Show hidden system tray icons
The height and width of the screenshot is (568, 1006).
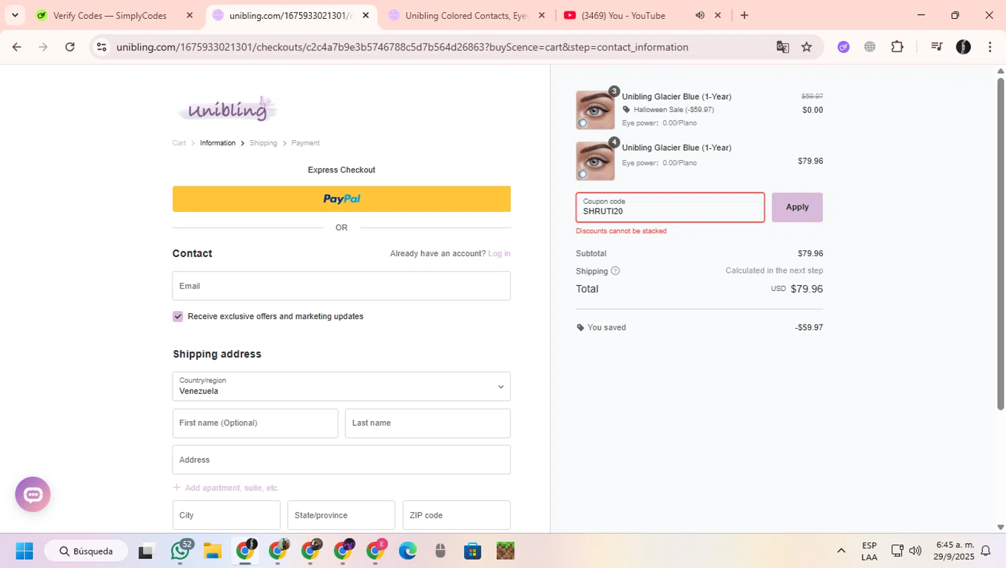tap(841, 551)
